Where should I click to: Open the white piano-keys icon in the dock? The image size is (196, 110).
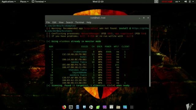(x=111, y=107)
